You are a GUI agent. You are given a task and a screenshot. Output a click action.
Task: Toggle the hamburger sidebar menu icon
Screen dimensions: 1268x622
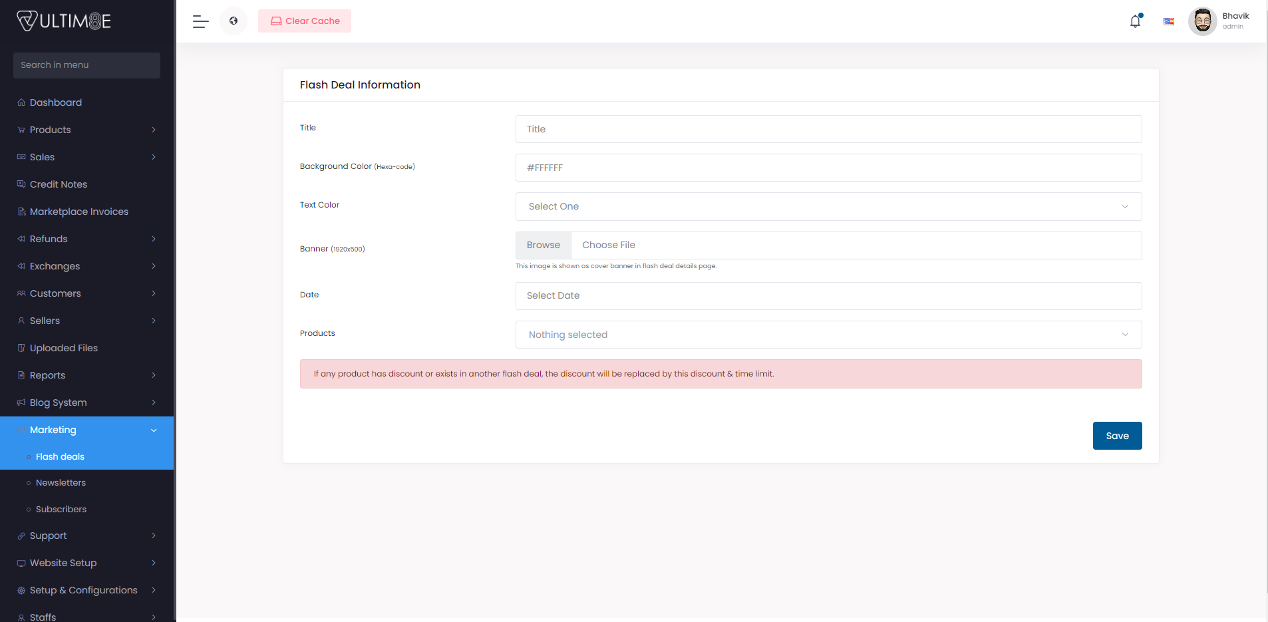(x=200, y=21)
